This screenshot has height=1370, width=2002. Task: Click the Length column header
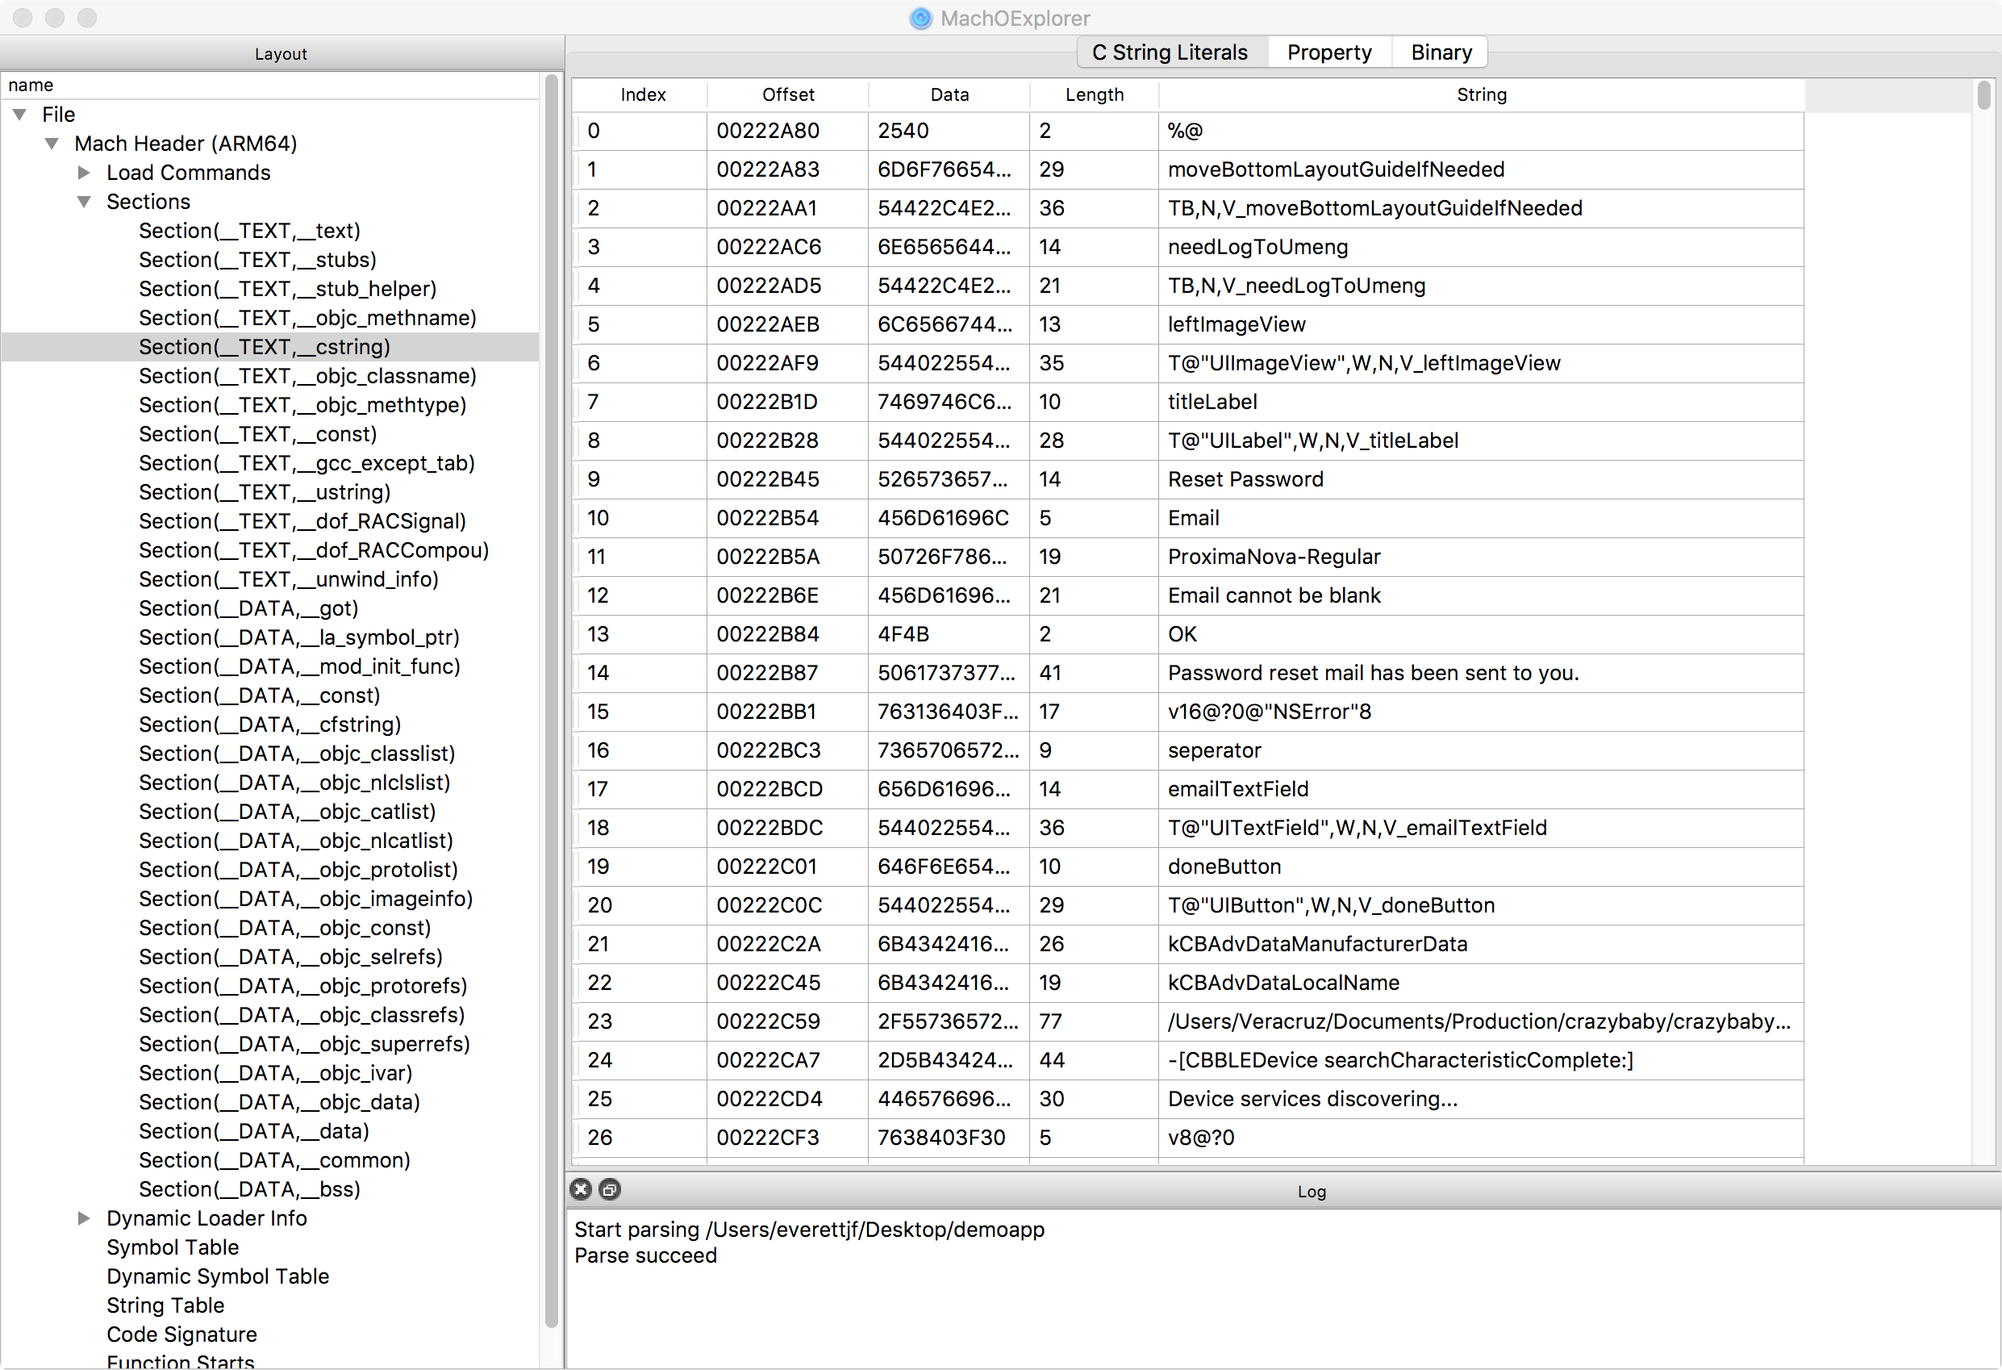(x=1093, y=94)
